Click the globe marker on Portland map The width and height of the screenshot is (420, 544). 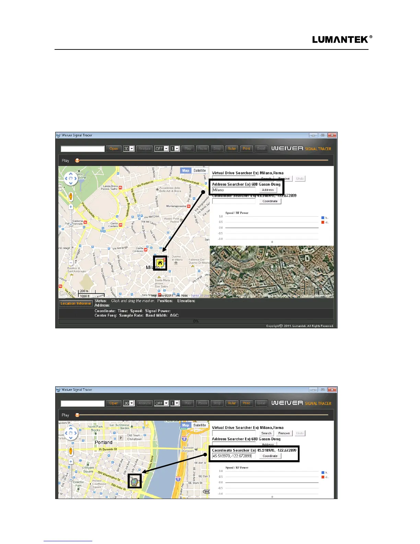click(x=135, y=481)
